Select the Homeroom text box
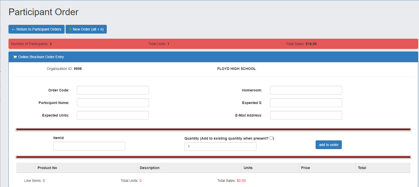This screenshot has width=419, height=187. (x=306, y=90)
